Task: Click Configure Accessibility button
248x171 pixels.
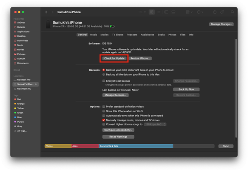Action: (118, 130)
